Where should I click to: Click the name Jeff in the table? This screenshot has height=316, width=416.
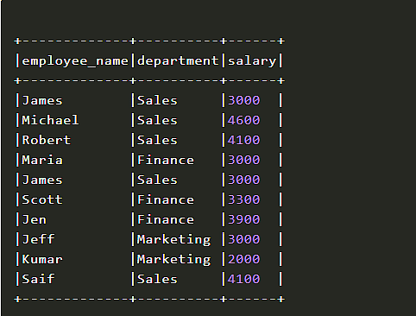tap(38, 239)
